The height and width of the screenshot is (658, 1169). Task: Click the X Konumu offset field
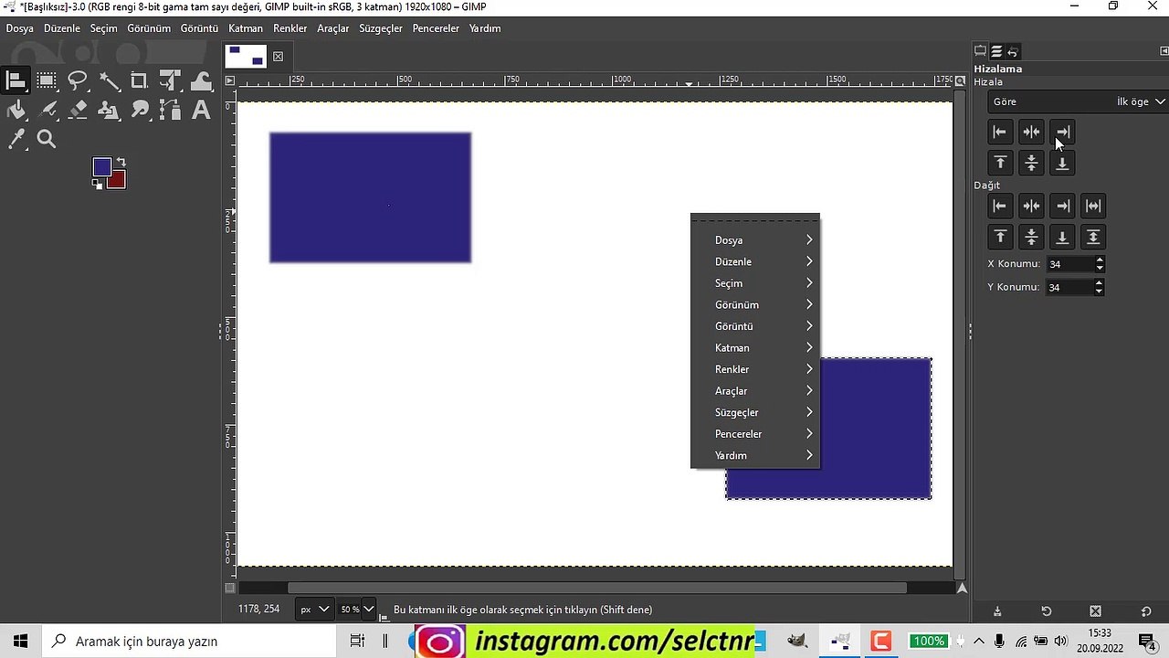[1069, 264]
